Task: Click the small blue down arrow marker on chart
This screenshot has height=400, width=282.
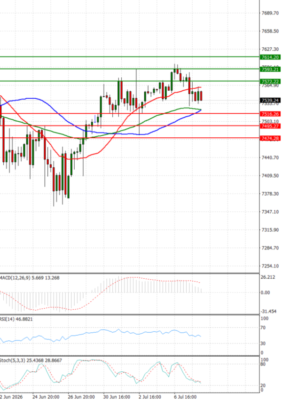Action: [95, 119]
